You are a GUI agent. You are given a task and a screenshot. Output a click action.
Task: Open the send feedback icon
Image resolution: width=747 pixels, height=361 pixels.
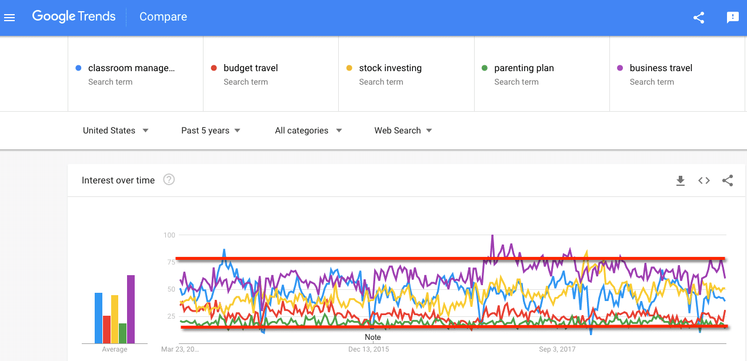[x=732, y=18]
